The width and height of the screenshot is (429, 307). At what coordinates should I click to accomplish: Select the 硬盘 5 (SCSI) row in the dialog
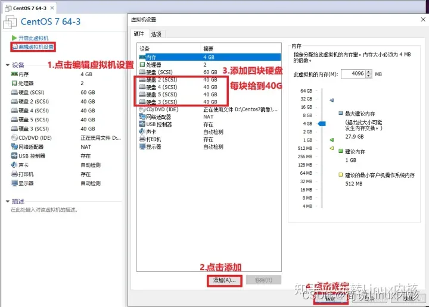210,94
